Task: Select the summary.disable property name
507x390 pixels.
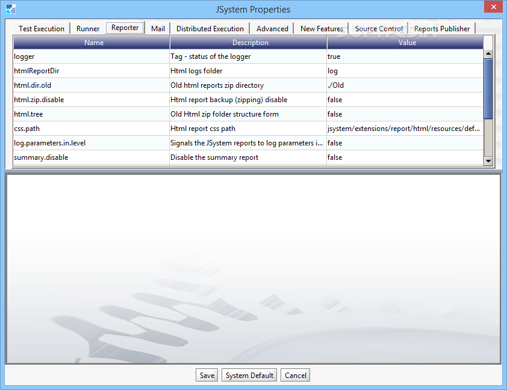Action: [92, 157]
